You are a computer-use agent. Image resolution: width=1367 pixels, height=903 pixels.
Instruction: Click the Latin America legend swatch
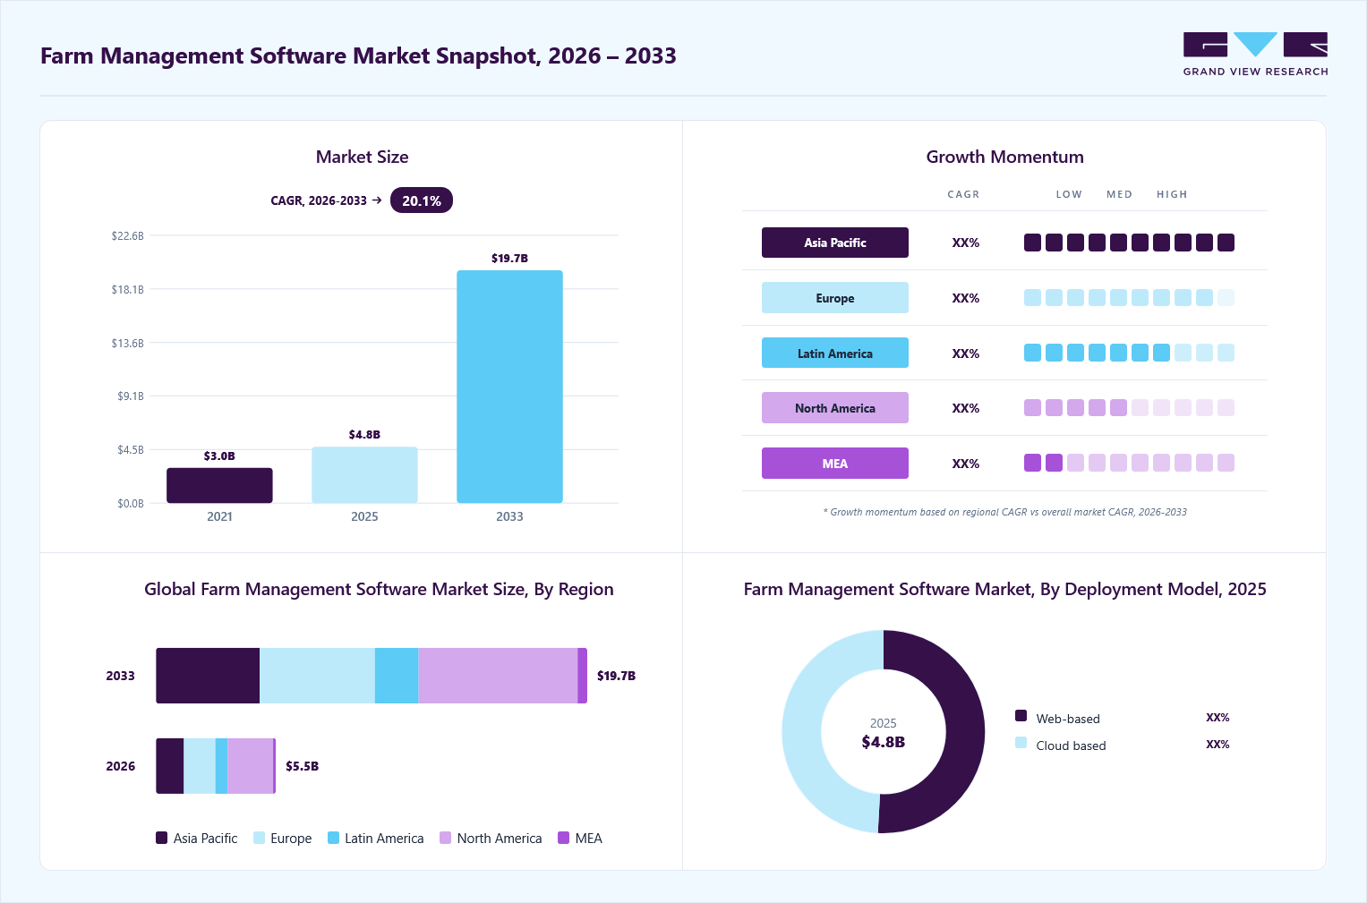[334, 838]
